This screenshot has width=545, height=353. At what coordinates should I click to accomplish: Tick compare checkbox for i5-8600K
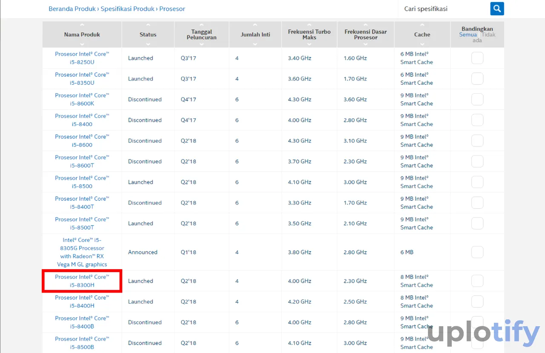coord(477,99)
